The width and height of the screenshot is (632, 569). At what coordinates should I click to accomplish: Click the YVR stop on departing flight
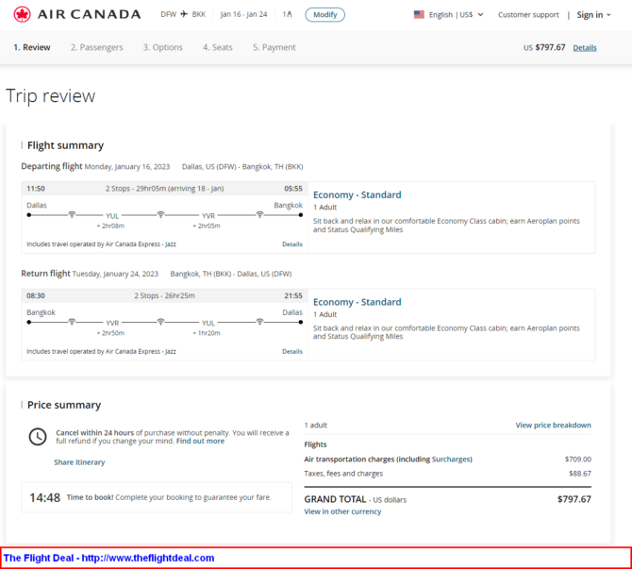[x=208, y=216]
